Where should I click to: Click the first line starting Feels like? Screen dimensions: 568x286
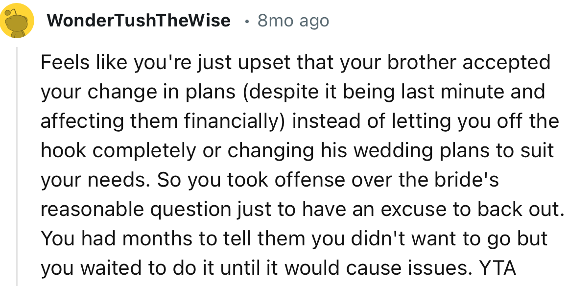(295, 63)
